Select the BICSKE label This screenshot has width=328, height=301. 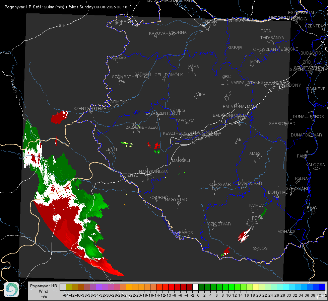pyautogui.click(x=290, y=49)
